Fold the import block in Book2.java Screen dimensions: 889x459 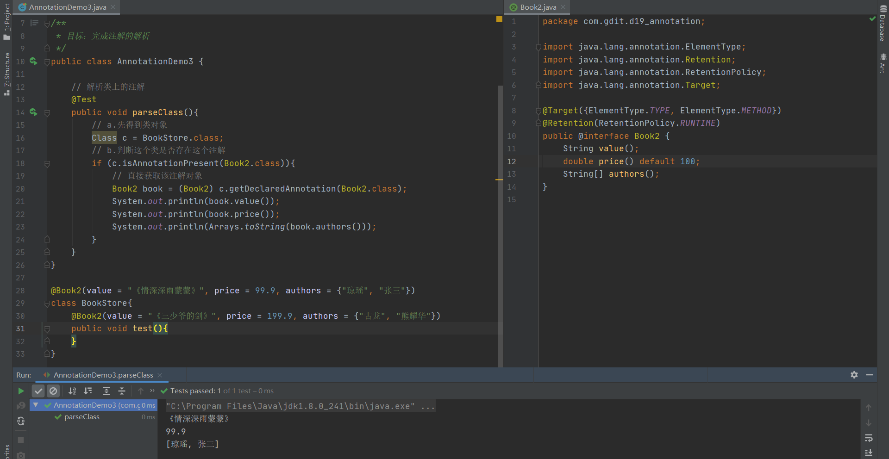(x=538, y=47)
